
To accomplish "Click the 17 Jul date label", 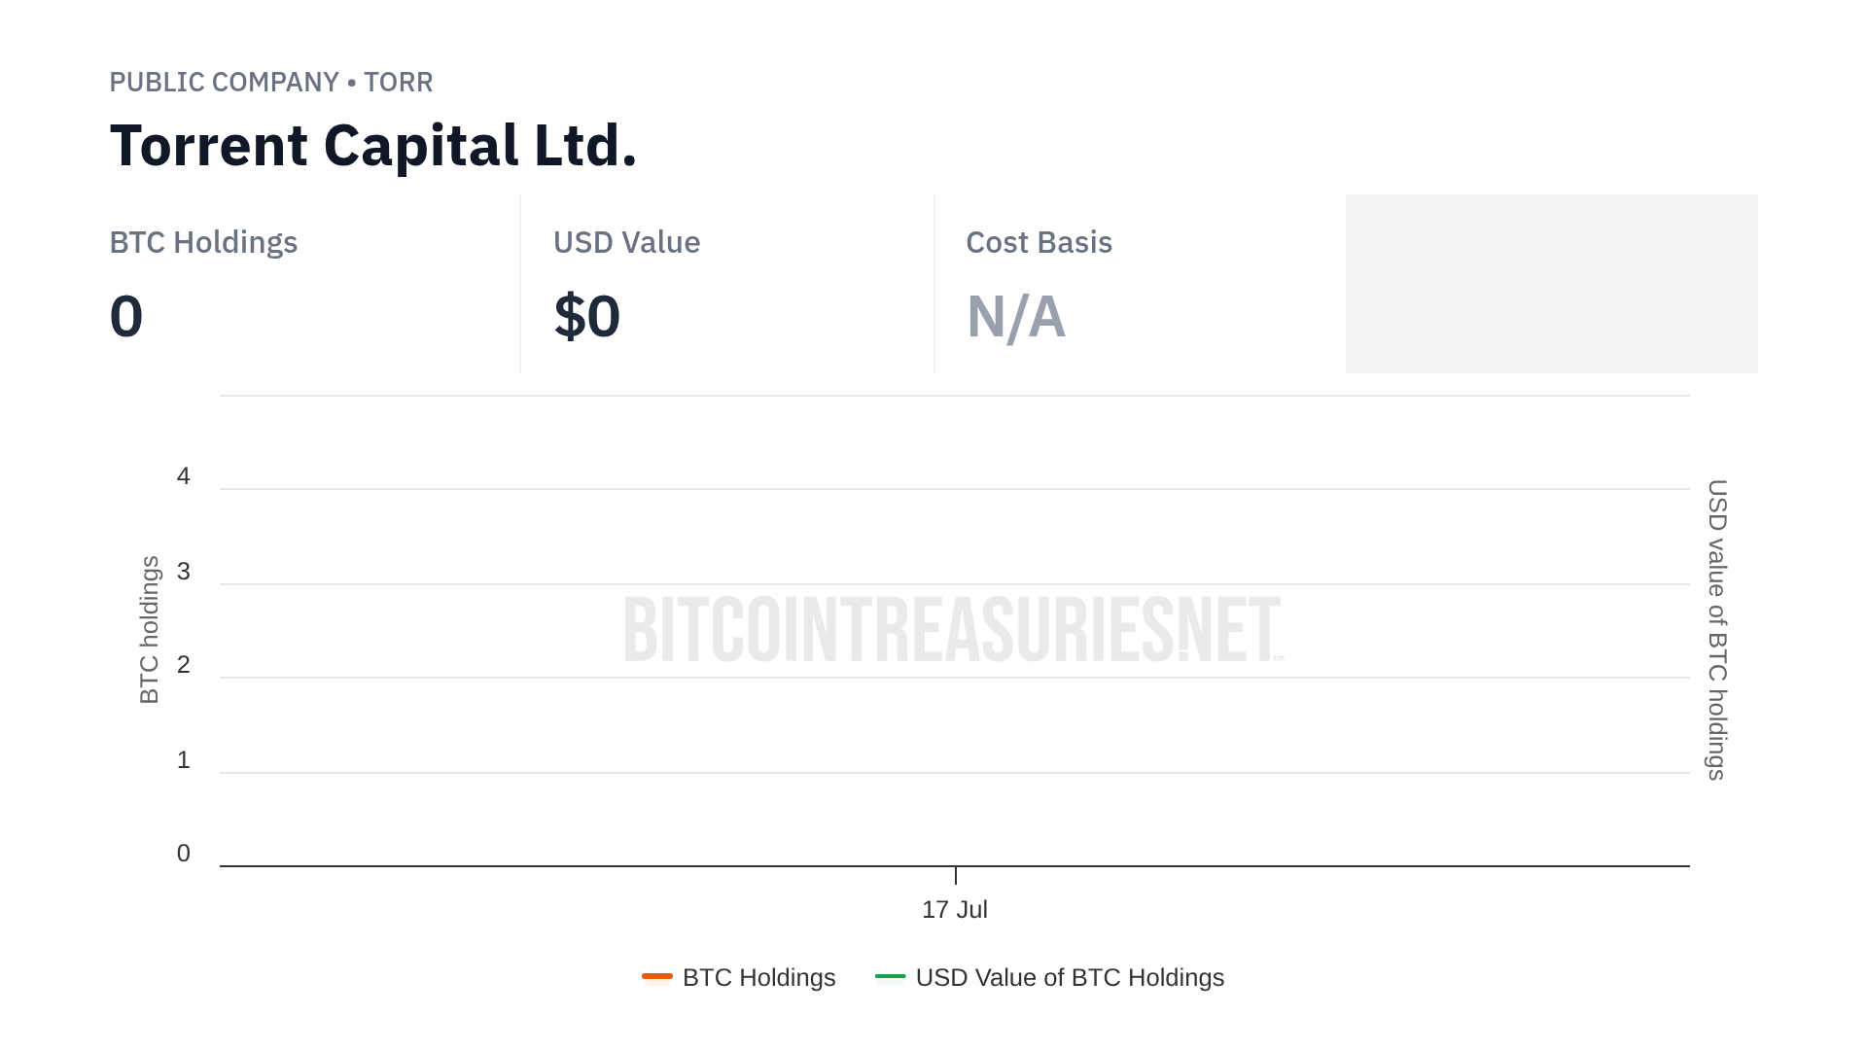I will [x=954, y=910].
